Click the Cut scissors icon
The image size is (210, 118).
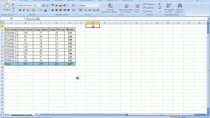[x=13, y=4]
